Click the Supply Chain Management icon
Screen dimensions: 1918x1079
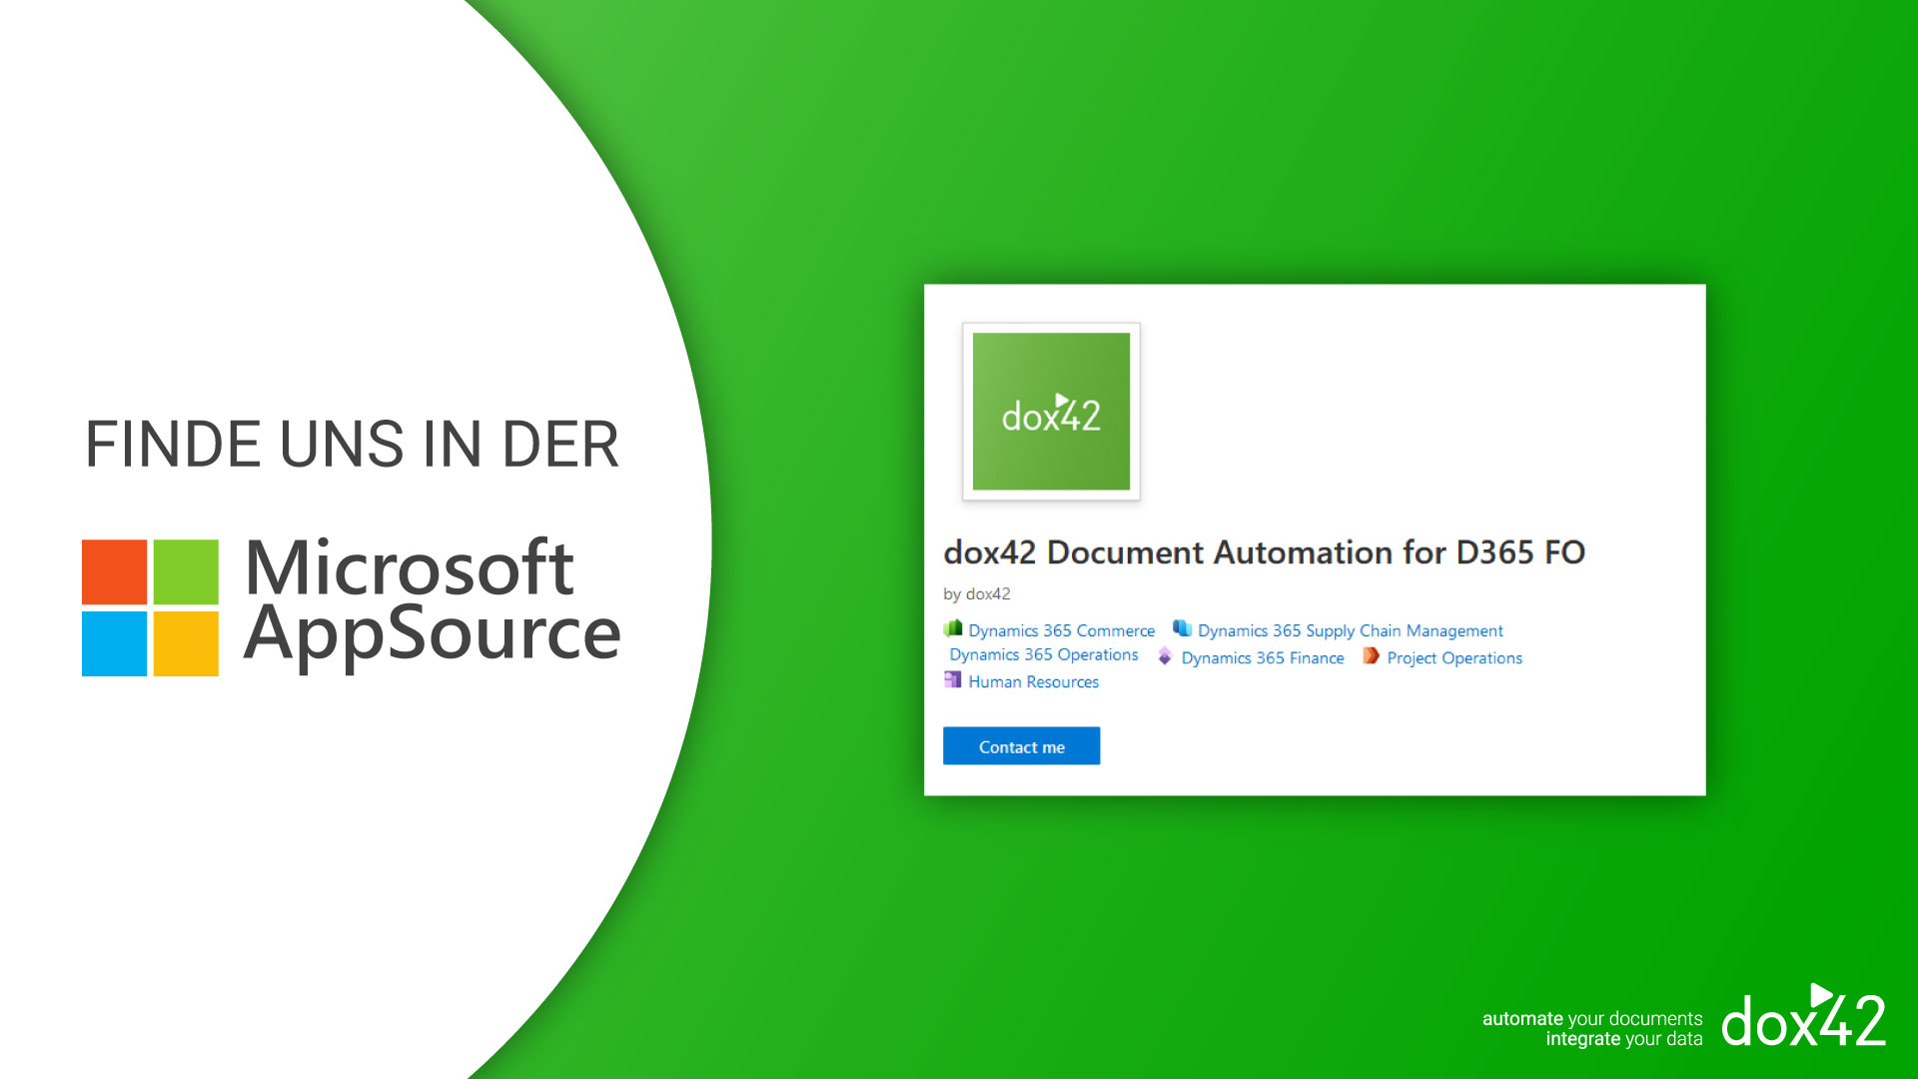[x=1182, y=628]
